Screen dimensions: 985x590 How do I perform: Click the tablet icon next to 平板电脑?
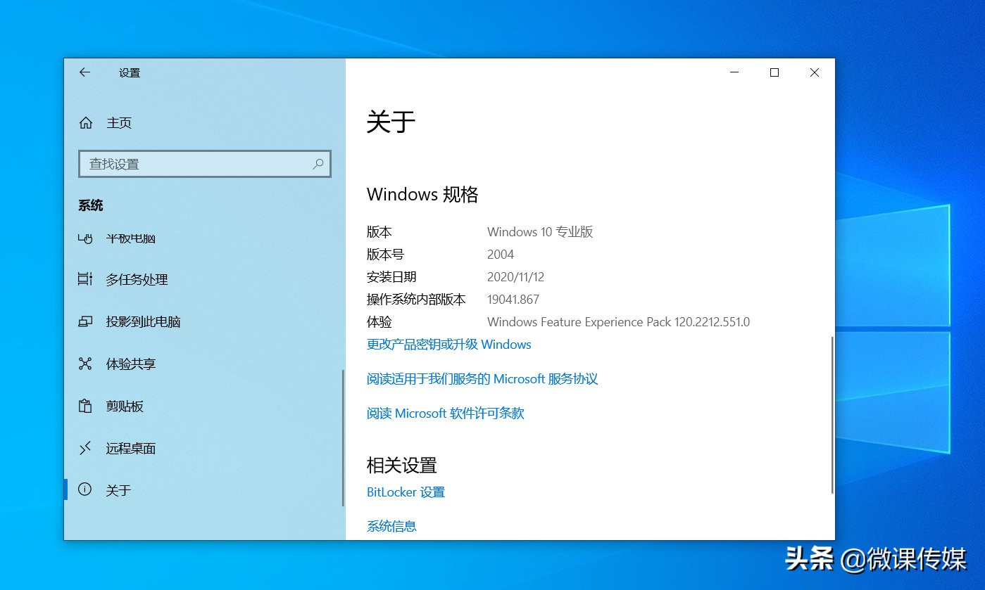(x=85, y=239)
